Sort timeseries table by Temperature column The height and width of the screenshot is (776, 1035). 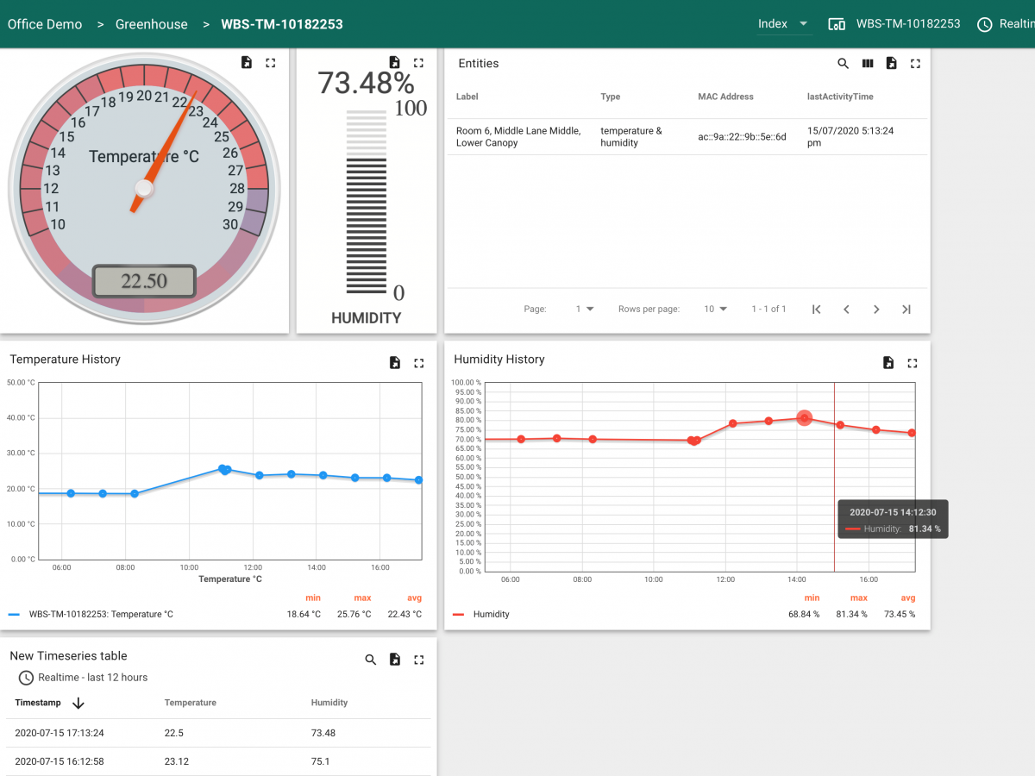click(191, 703)
